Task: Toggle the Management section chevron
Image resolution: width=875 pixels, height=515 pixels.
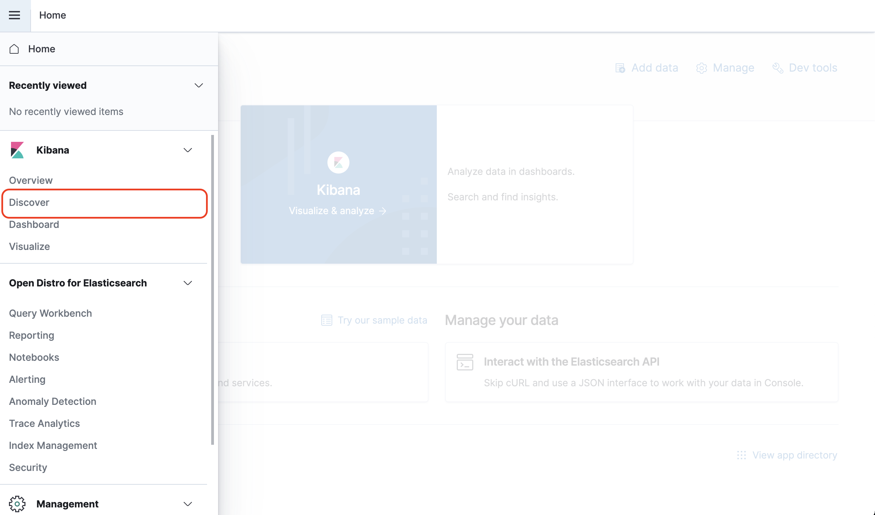Action: (187, 504)
